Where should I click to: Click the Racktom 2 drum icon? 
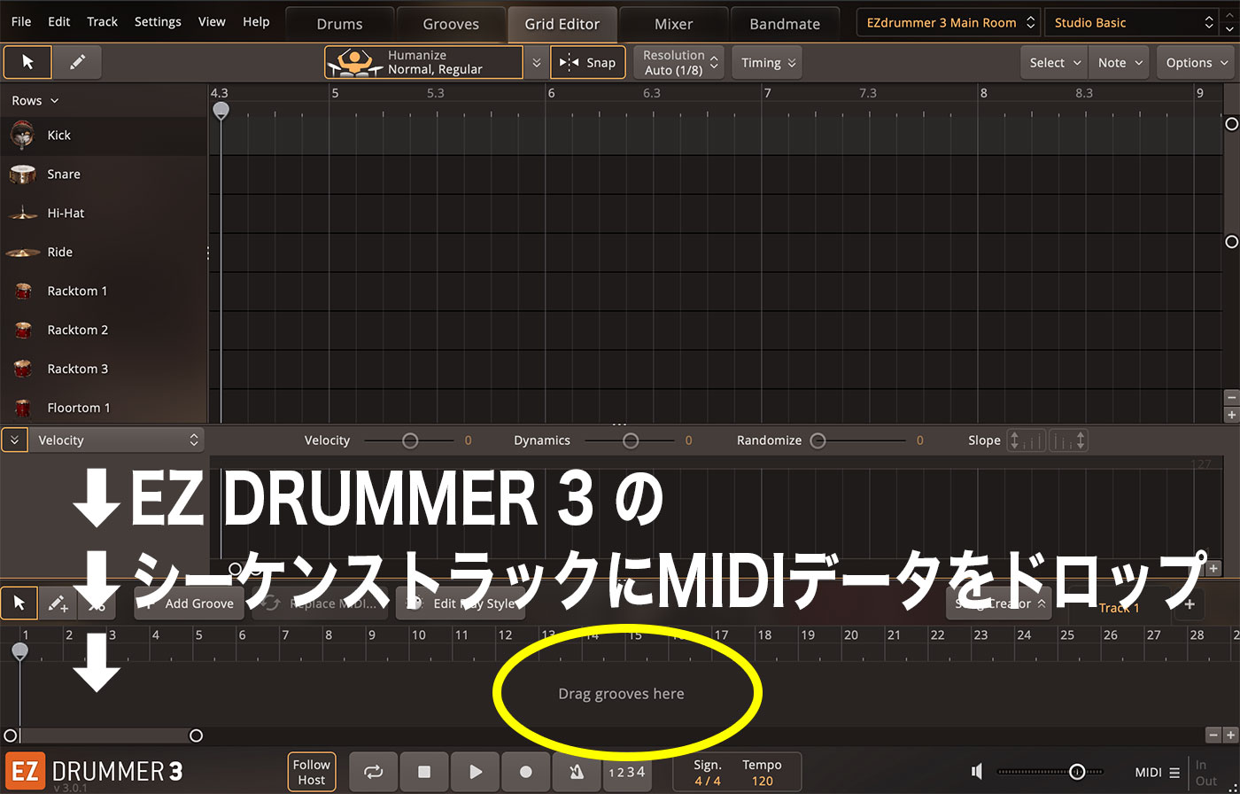[x=23, y=331]
